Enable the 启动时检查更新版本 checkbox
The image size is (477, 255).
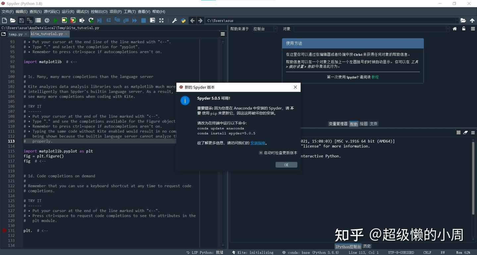261,153
